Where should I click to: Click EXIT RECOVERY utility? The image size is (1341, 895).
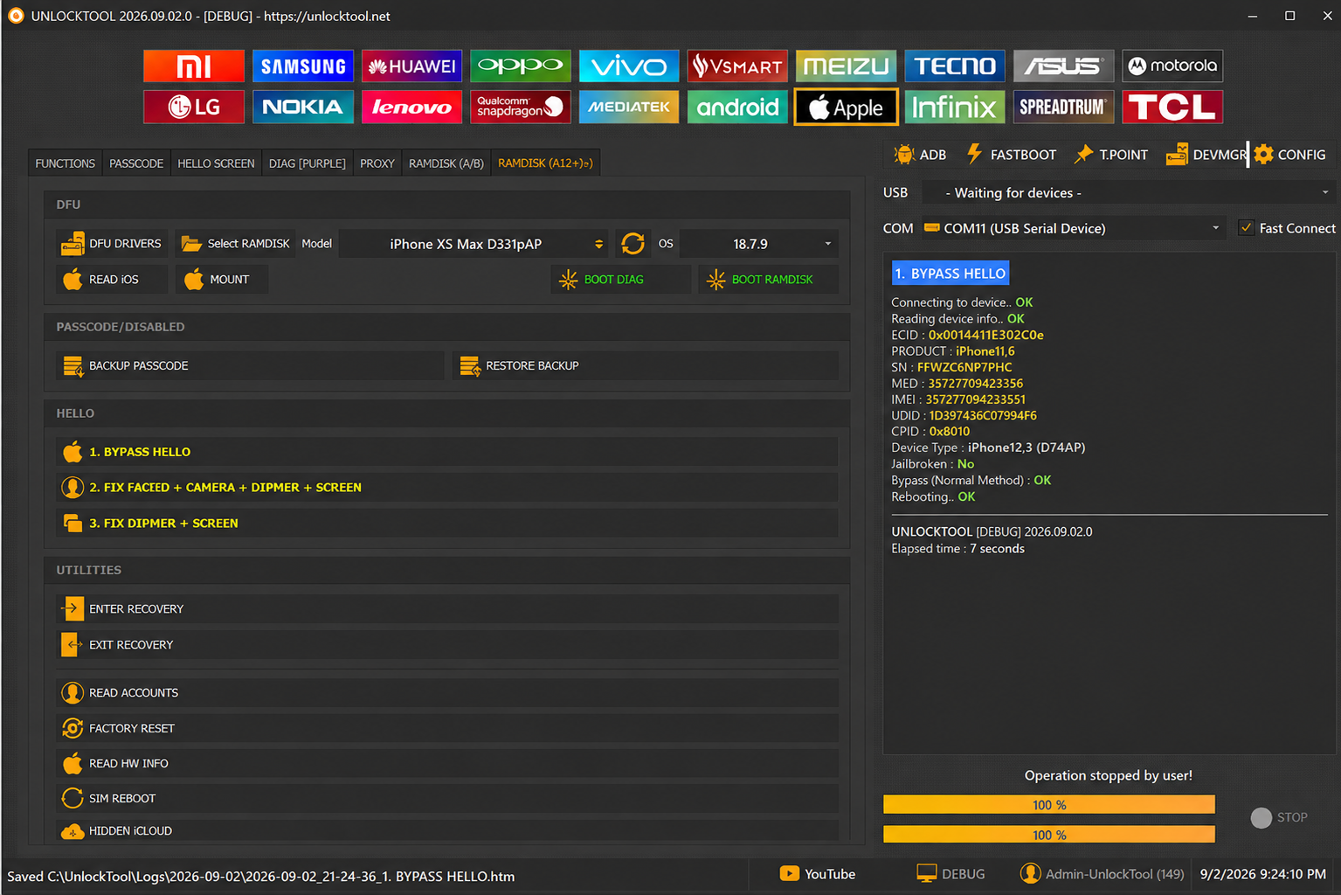point(447,645)
